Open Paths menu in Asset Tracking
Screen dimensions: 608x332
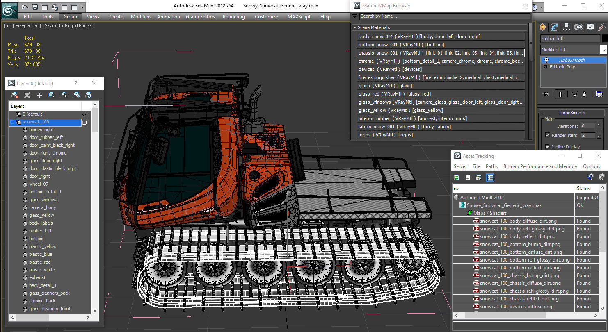pyautogui.click(x=491, y=166)
